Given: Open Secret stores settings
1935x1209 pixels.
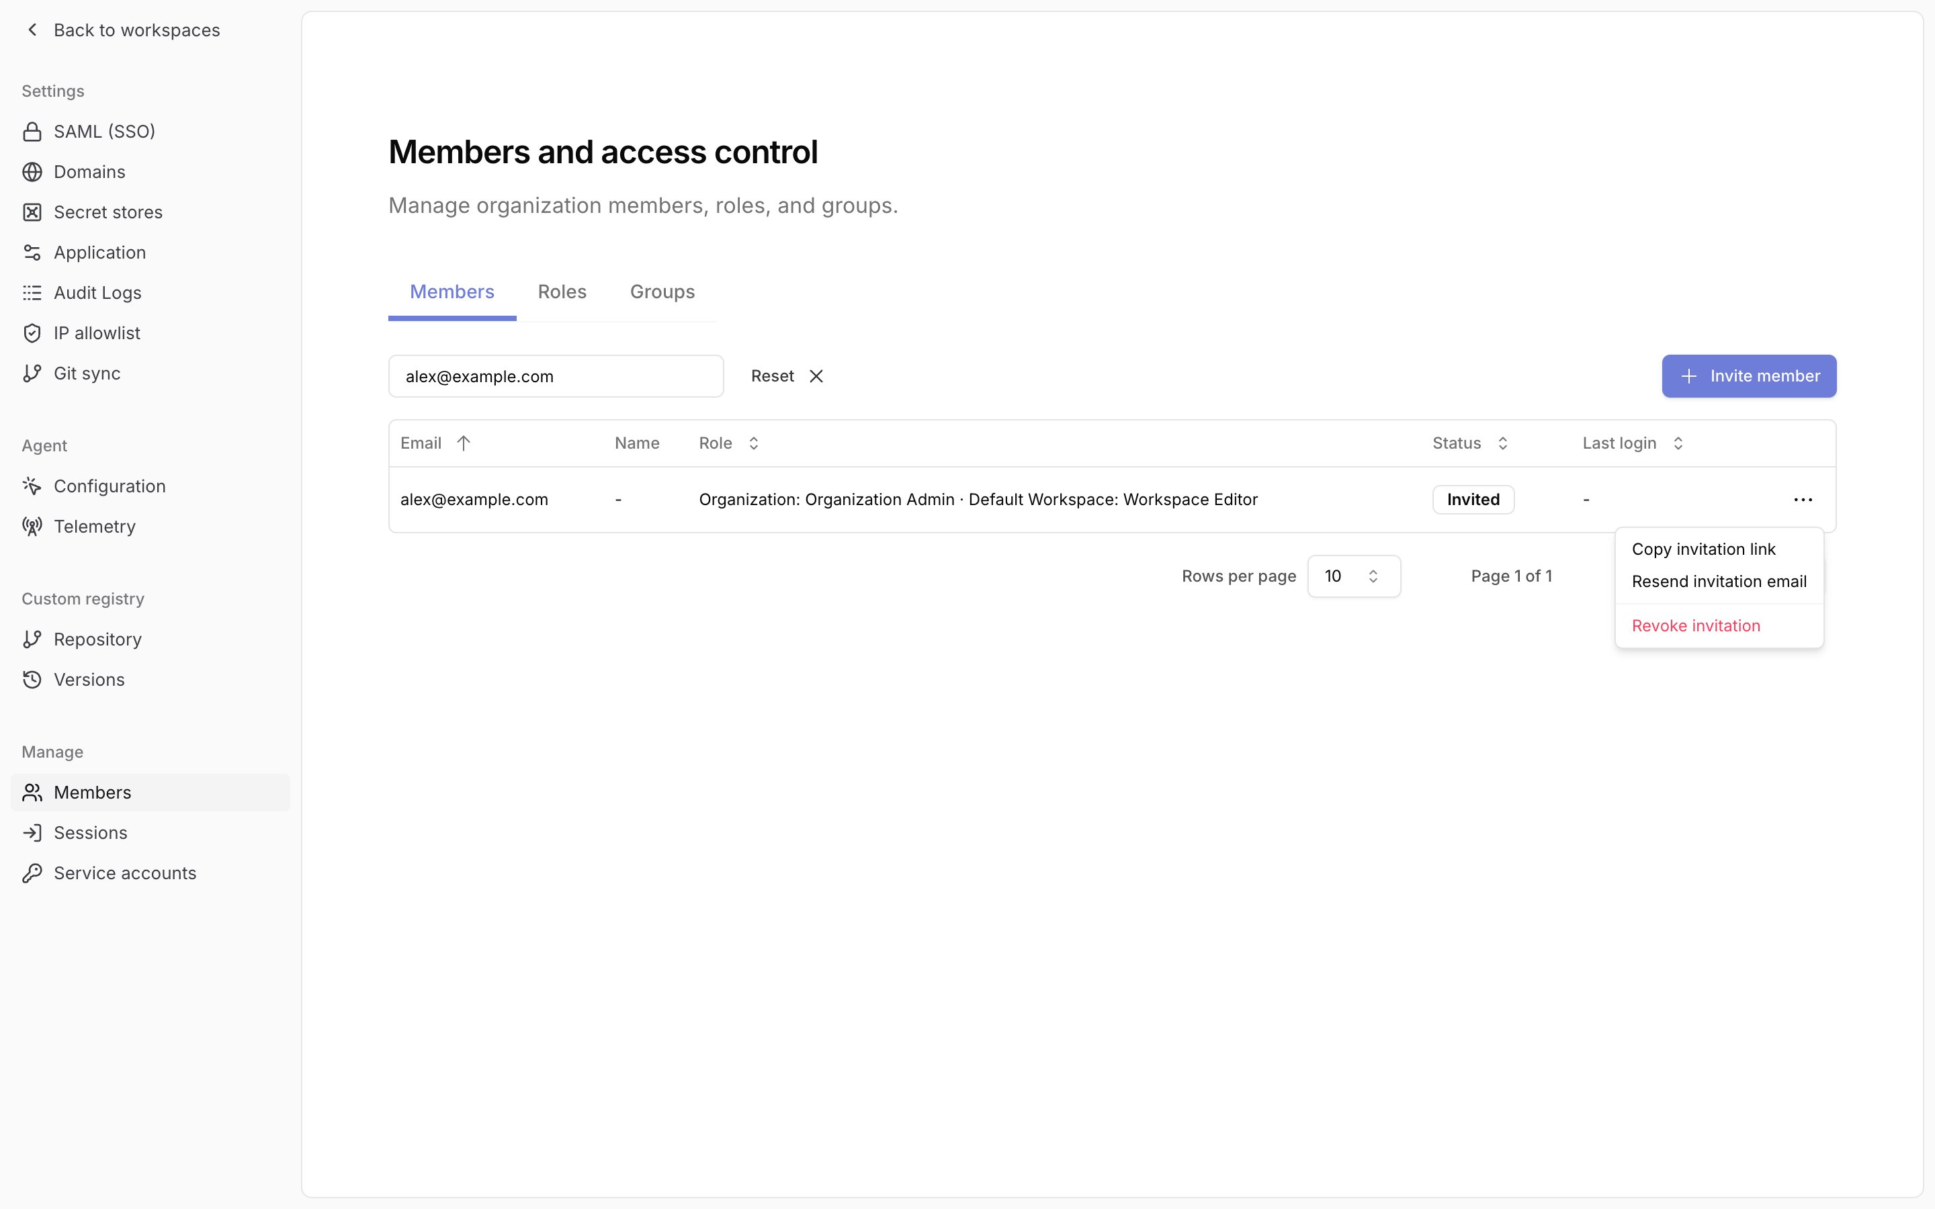Looking at the screenshot, I should click(150, 212).
